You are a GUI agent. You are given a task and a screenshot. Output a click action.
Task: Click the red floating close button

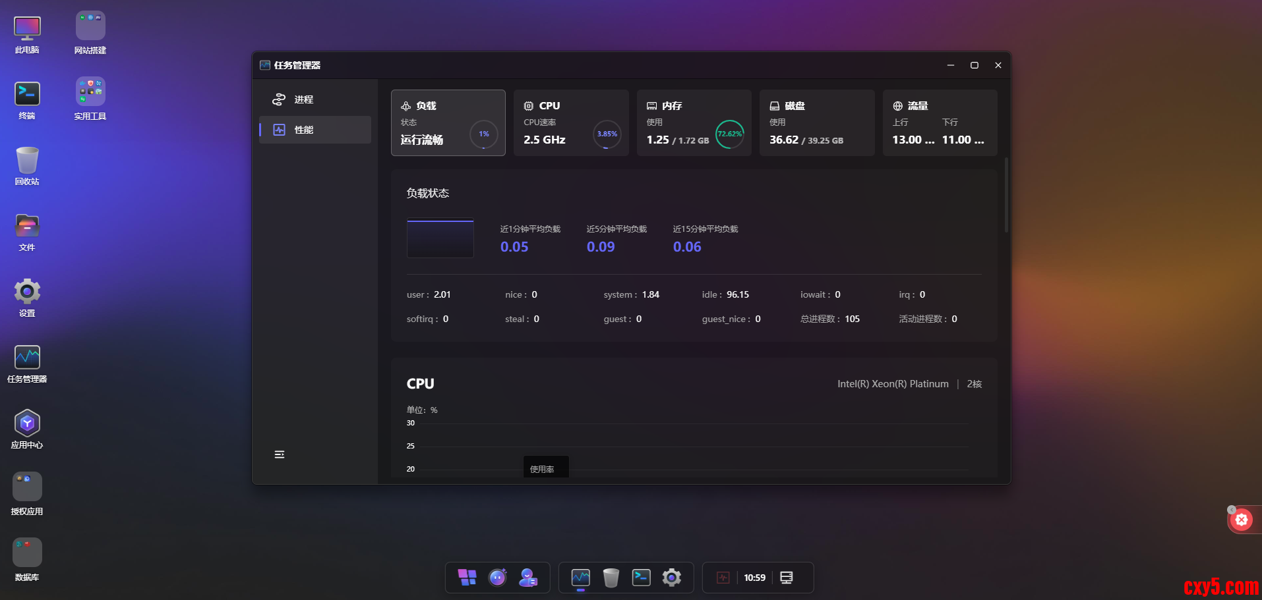click(1242, 520)
